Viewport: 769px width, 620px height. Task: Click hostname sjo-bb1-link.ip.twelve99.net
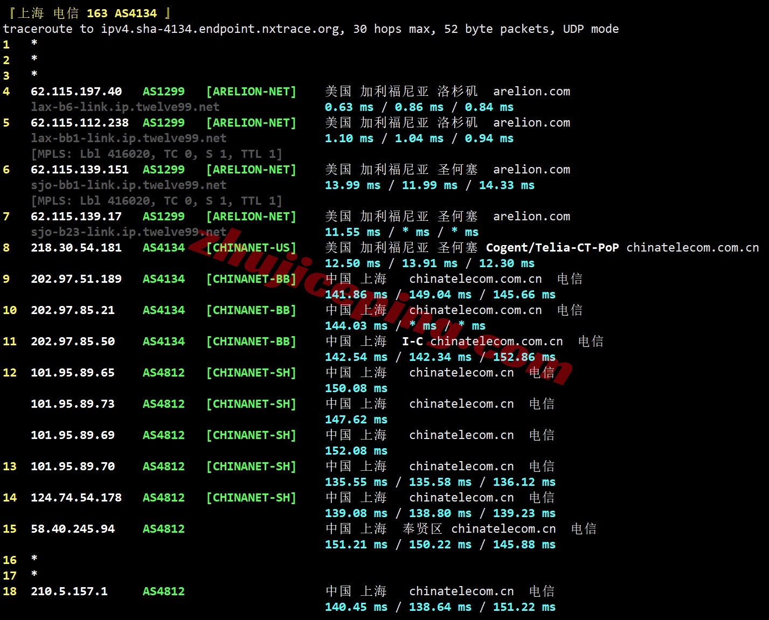coord(128,185)
